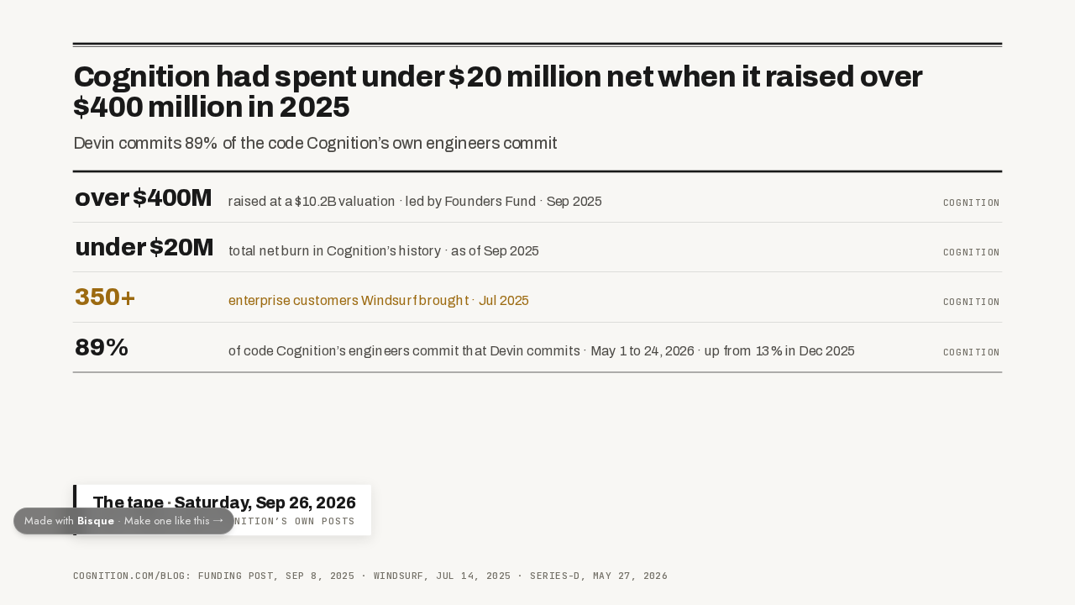Click 'enterprise customers Windsurf brought' text
The image size is (1075, 605).
click(x=349, y=301)
